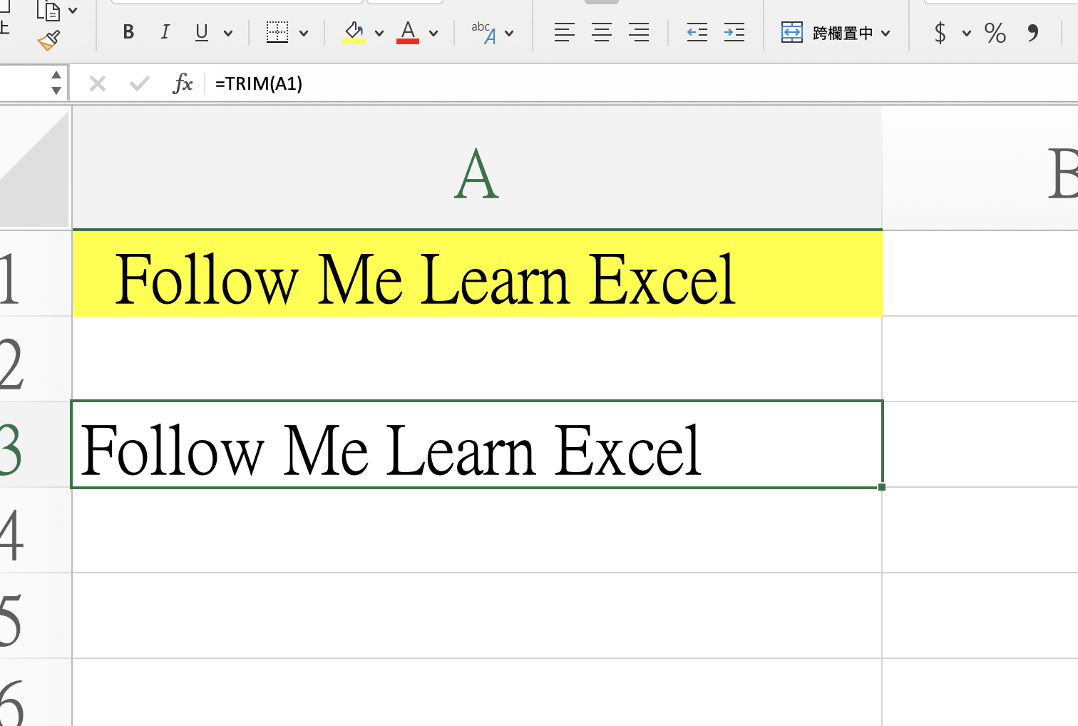The image size is (1078, 726).
Task: Click the Copy icon above the paintbrush
Action: [48, 10]
